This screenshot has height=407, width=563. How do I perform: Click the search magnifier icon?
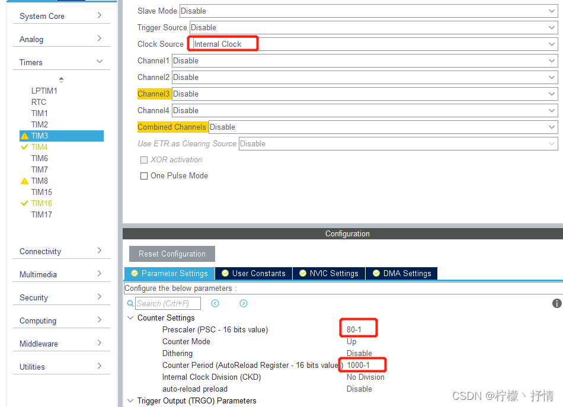pyautogui.click(x=130, y=304)
